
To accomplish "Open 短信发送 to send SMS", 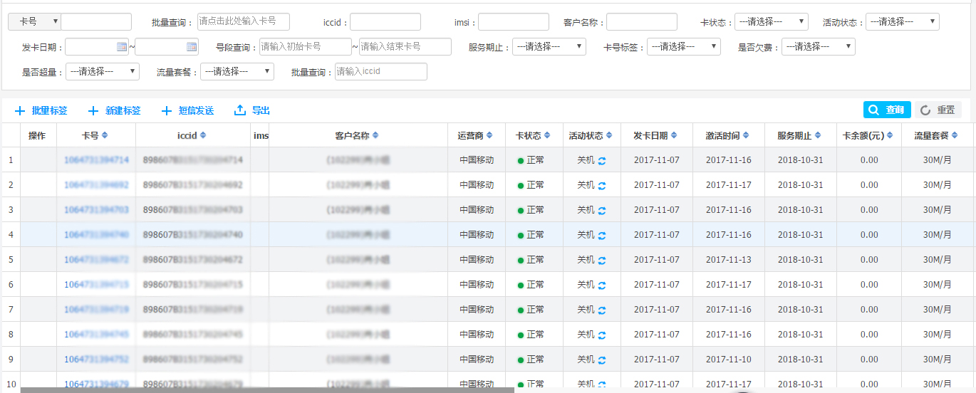I will pos(187,110).
